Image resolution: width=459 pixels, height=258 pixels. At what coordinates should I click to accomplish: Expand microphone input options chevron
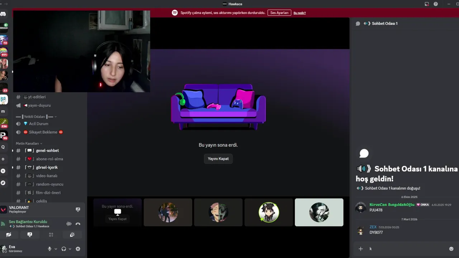(56, 249)
